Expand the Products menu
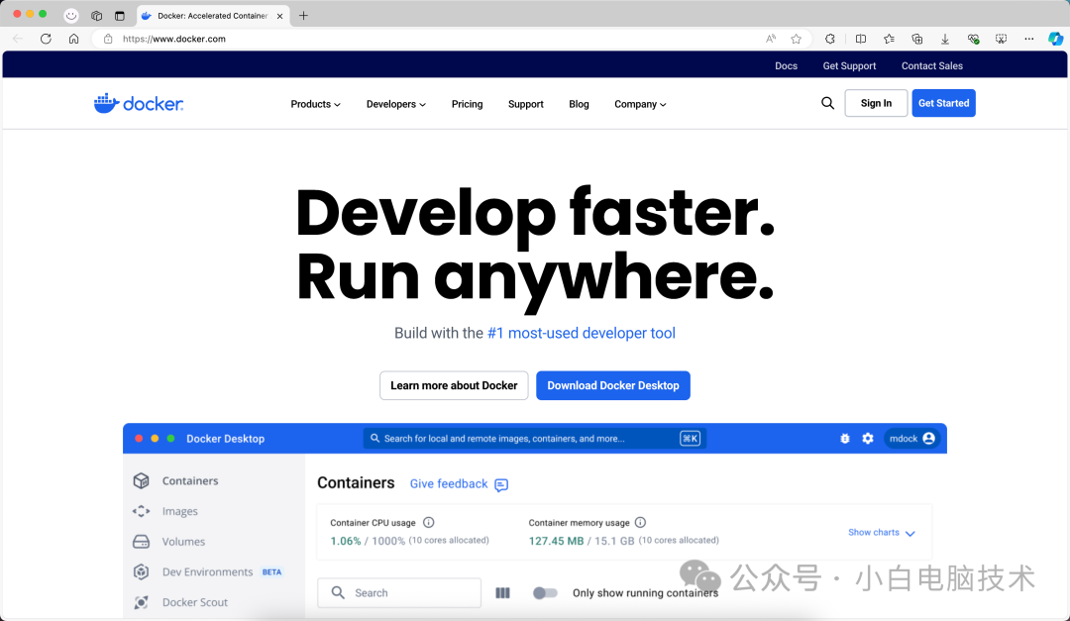Viewport: 1070px width, 621px height. coord(315,104)
